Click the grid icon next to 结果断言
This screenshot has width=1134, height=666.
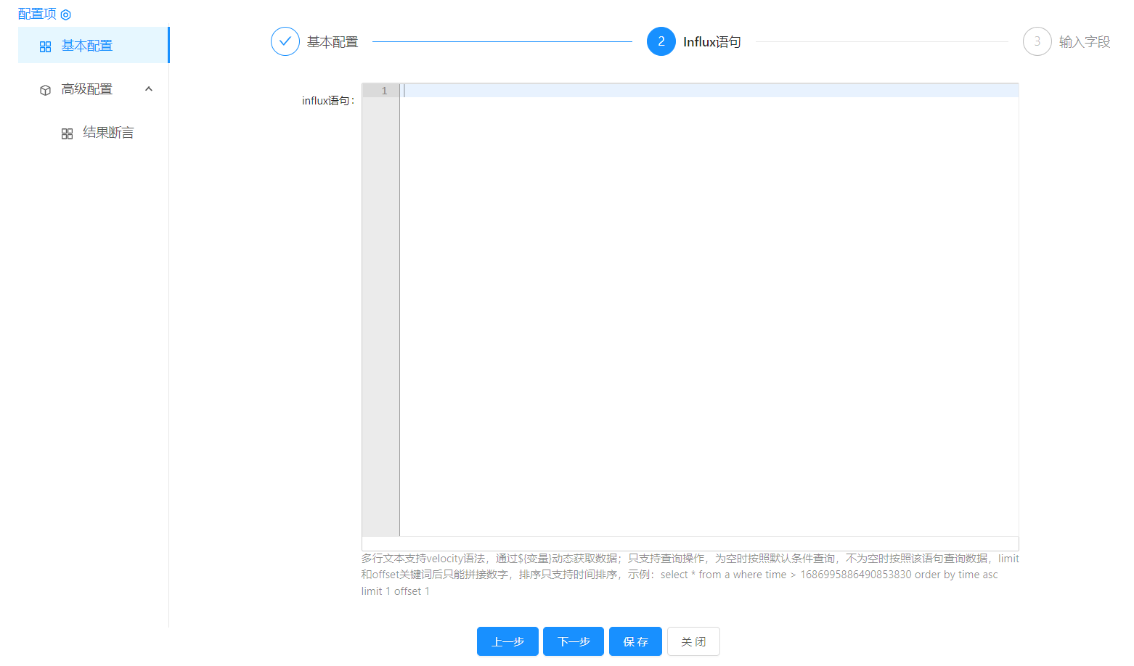pyautogui.click(x=67, y=133)
